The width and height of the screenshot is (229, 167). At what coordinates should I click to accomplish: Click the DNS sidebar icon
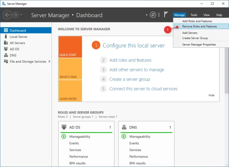(x=6, y=55)
